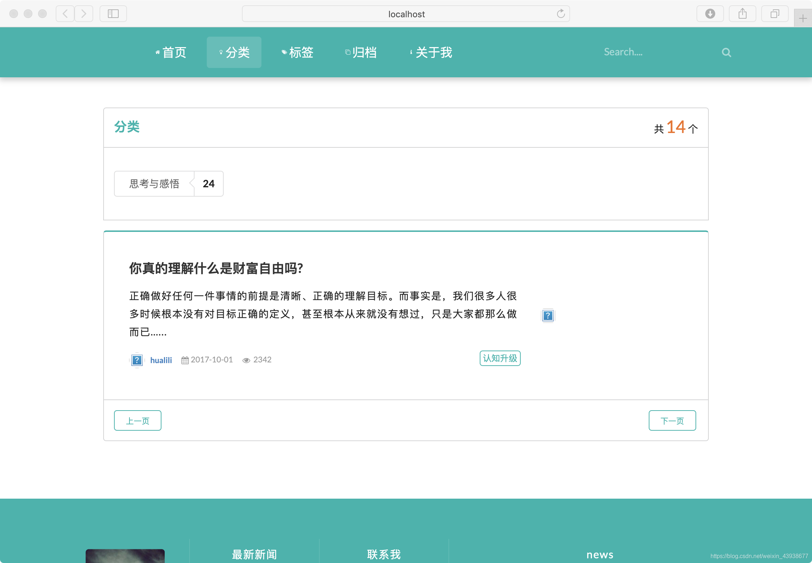812x563 pixels.
Task: Click the footer image thumbnail
Action: (x=125, y=556)
